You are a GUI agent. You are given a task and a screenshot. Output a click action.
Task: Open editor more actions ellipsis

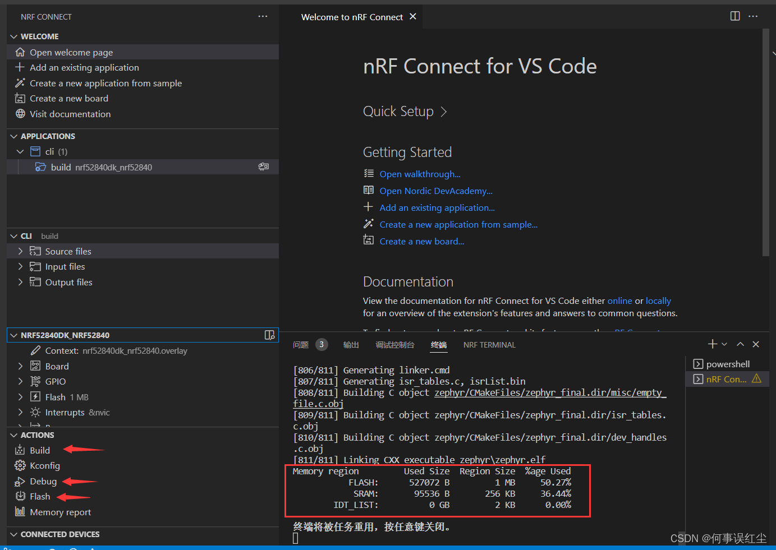click(x=753, y=16)
